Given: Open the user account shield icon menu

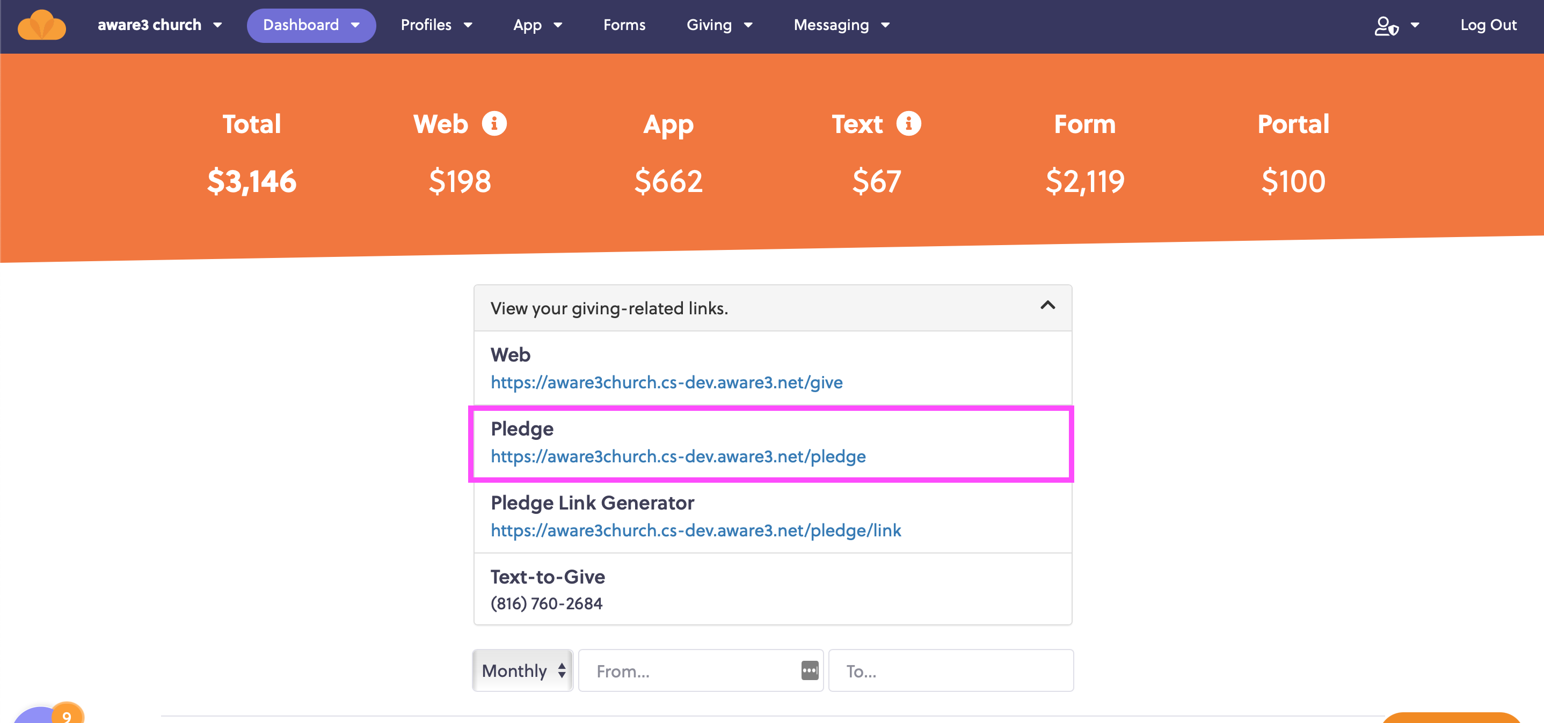Looking at the screenshot, I should (x=1396, y=26).
